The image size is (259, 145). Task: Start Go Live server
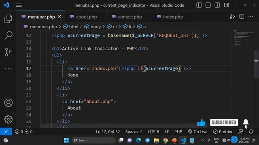click(197, 132)
